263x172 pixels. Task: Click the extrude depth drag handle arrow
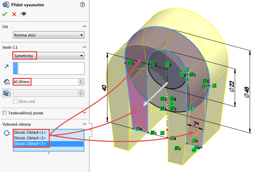(145, 104)
